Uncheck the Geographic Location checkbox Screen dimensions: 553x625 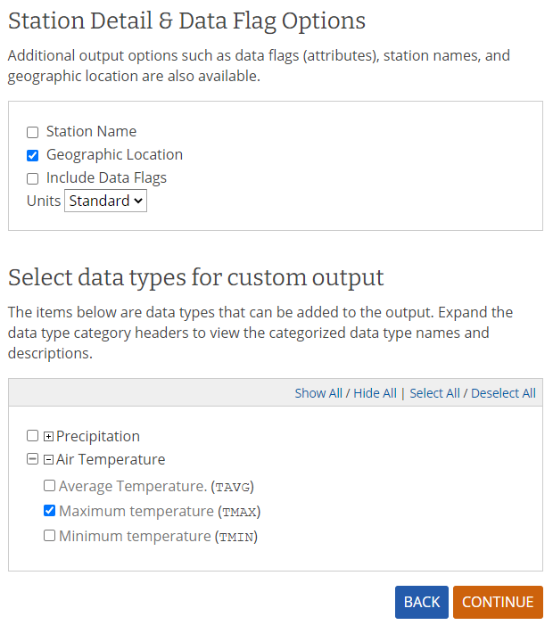pos(32,155)
